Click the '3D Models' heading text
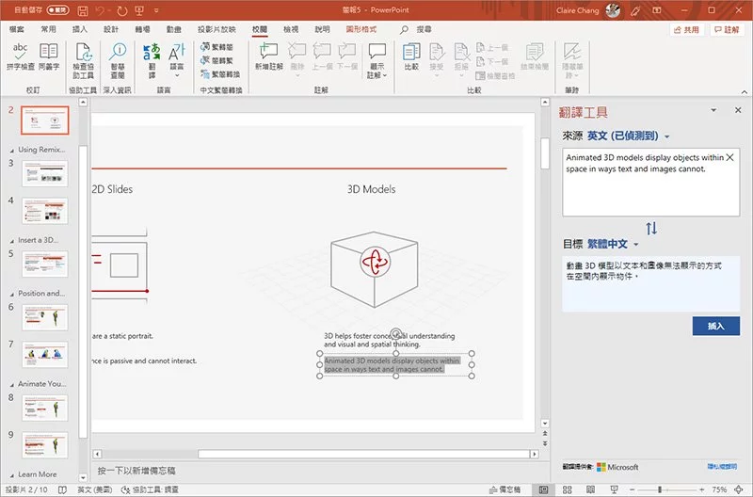This screenshot has height=497, width=753. click(x=371, y=189)
